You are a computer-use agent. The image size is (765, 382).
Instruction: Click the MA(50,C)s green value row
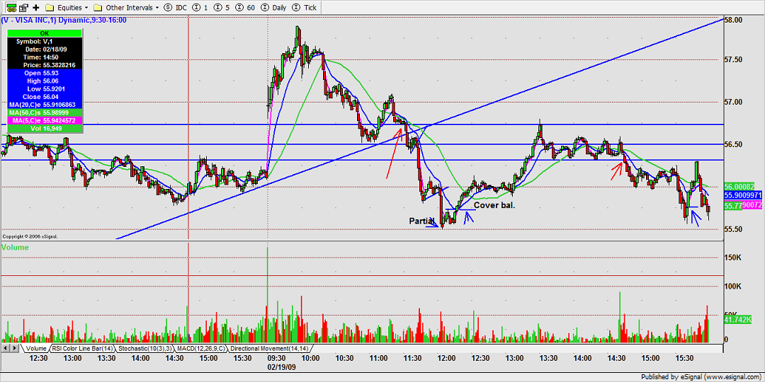pyautogui.click(x=45, y=112)
